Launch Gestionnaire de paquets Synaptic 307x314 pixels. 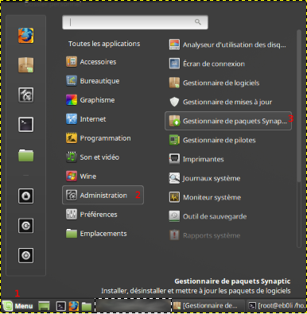tap(228, 121)
